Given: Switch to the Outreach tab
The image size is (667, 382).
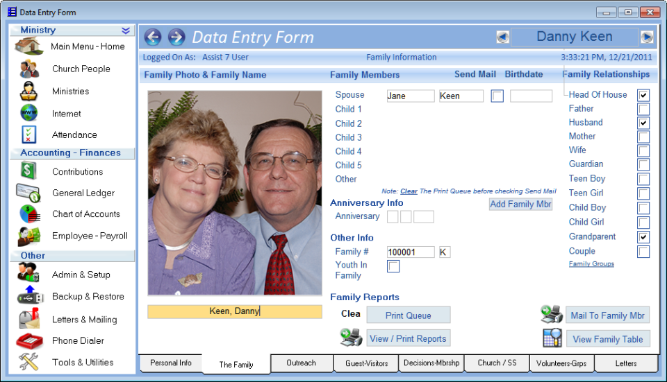Looking at the screenshot, I should pos(301,363).
